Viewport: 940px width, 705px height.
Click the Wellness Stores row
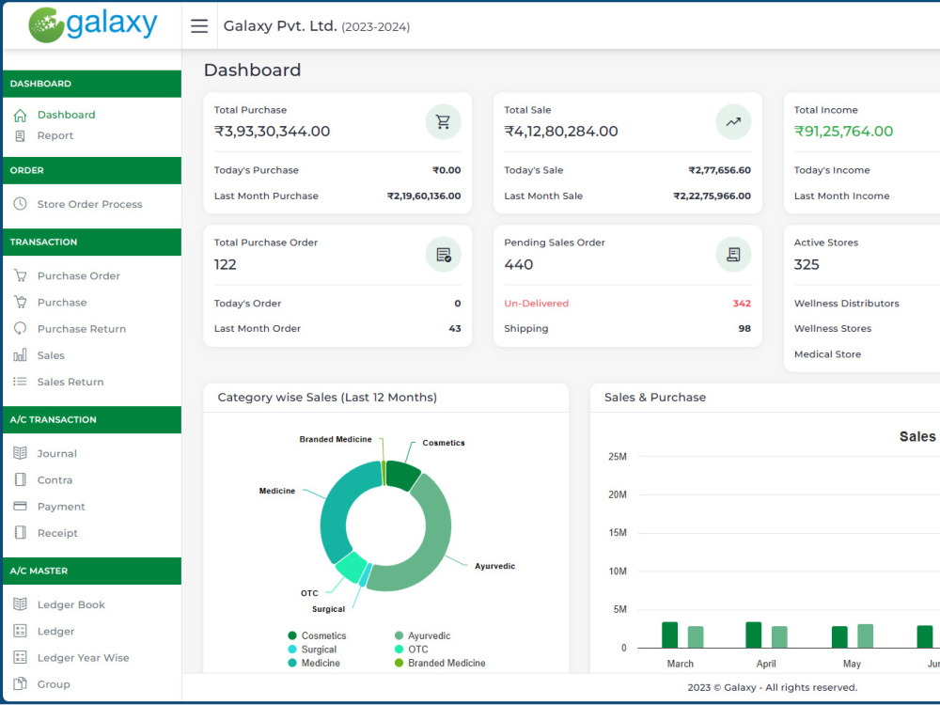pos(867,328)
